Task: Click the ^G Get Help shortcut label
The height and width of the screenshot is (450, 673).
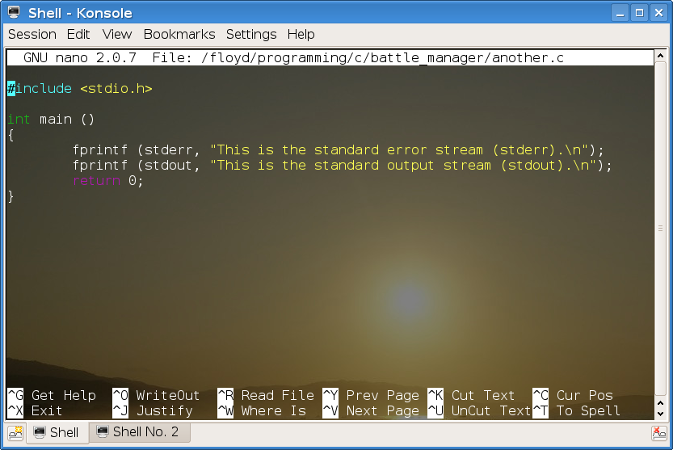Action: click(52, 395)
